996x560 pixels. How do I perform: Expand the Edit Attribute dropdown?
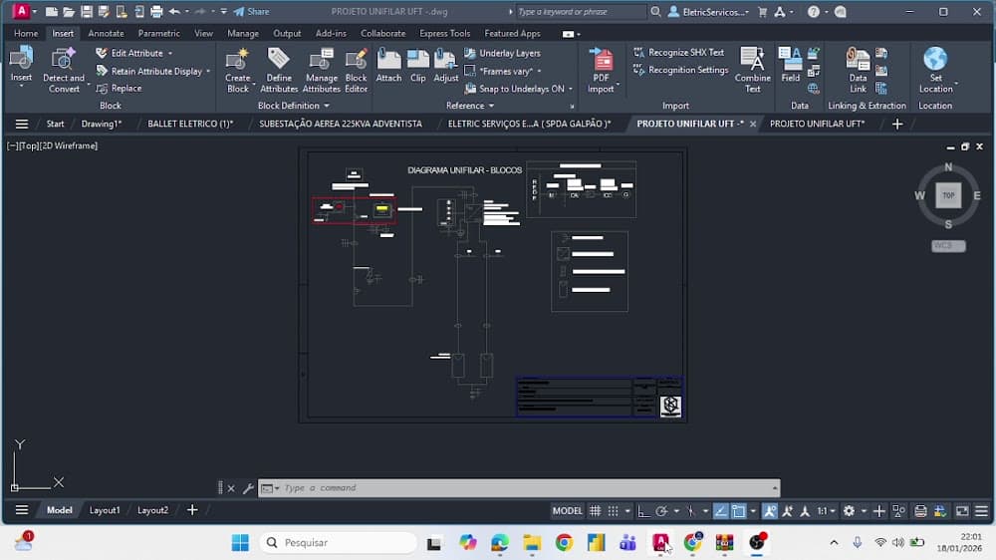[170, 54]
